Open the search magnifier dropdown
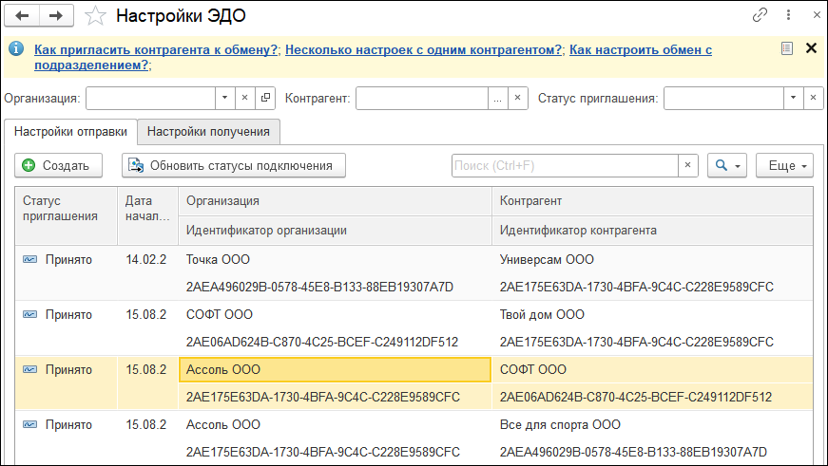This screenshot has width=828, height=466. point(728,165)
